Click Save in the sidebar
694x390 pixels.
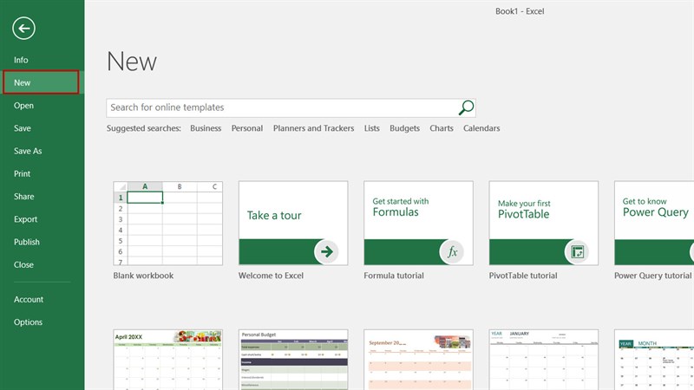click(x=23, y=128)
